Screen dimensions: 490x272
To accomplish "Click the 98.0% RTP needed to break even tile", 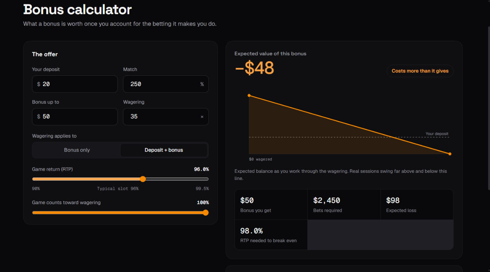I will [x=271, y=235].
